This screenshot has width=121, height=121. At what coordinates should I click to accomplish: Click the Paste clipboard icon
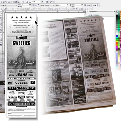pos(16,2)
